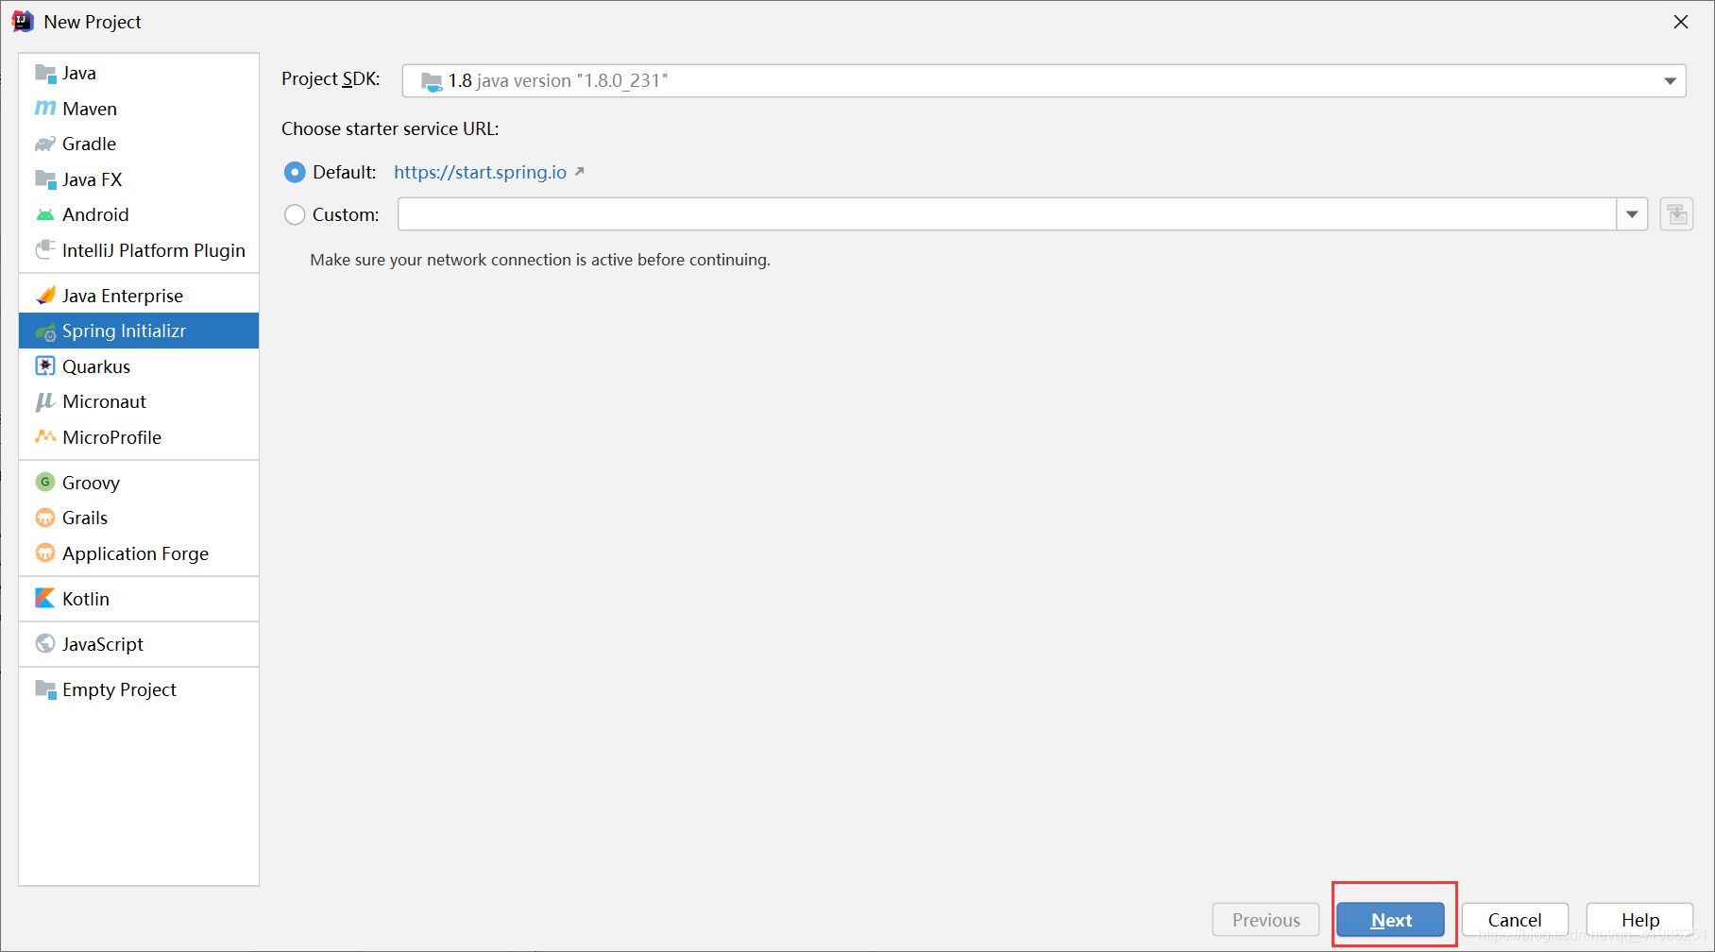Click the Micronaut mu icon
The height and width of the screenshot is (952, 1715).
point(44,401)
